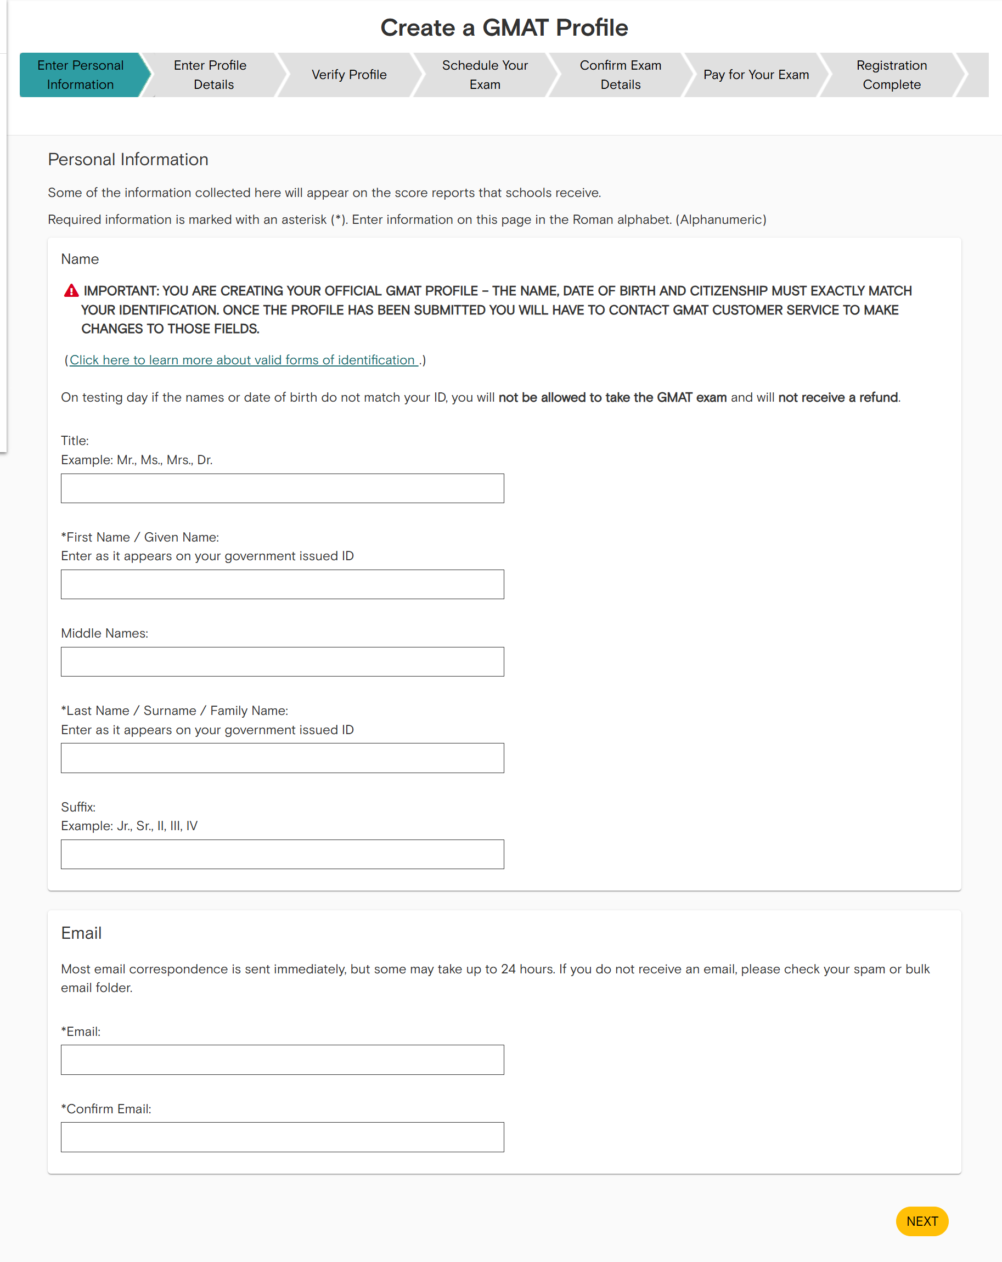Click the Create a GMAT Profile heading
Image resolution: width=1002 pixels, height=1262 pixels.
(504, 28)
